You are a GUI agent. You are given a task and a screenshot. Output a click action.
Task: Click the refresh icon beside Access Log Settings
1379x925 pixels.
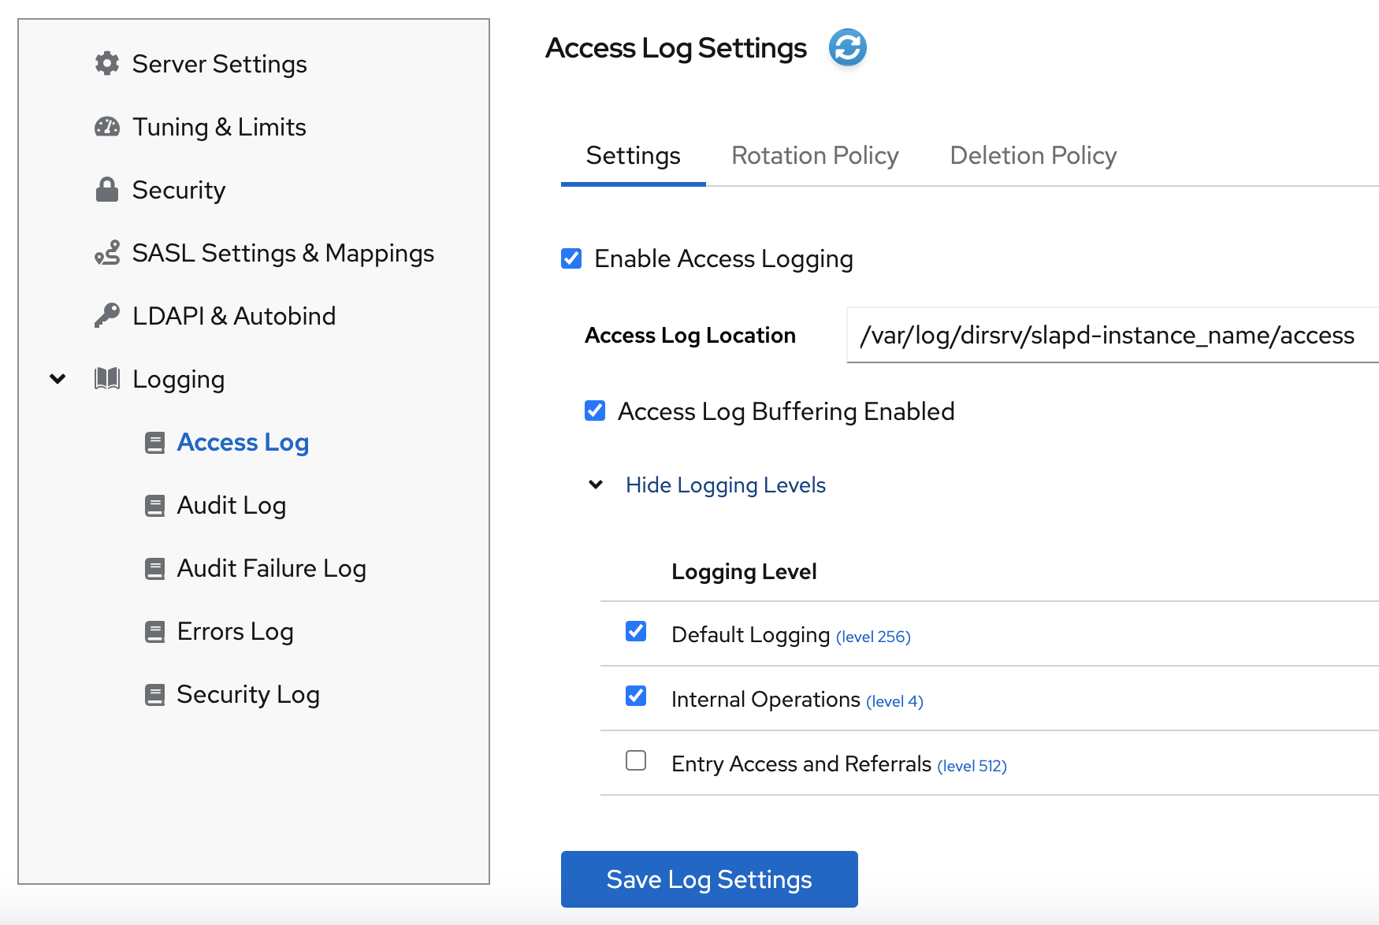(x=847, y=48)
